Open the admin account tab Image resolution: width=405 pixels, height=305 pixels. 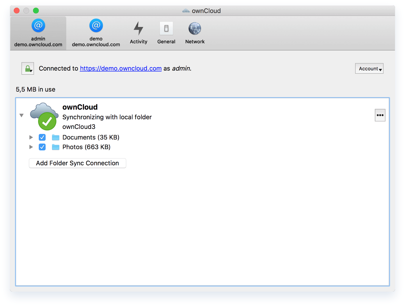click(38, 33)
